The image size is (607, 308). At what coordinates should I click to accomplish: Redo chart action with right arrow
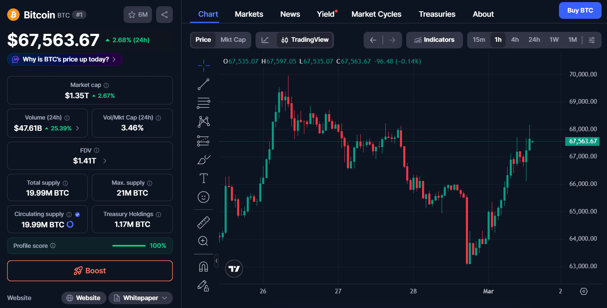pyautogui.click(x=392, y=40)
